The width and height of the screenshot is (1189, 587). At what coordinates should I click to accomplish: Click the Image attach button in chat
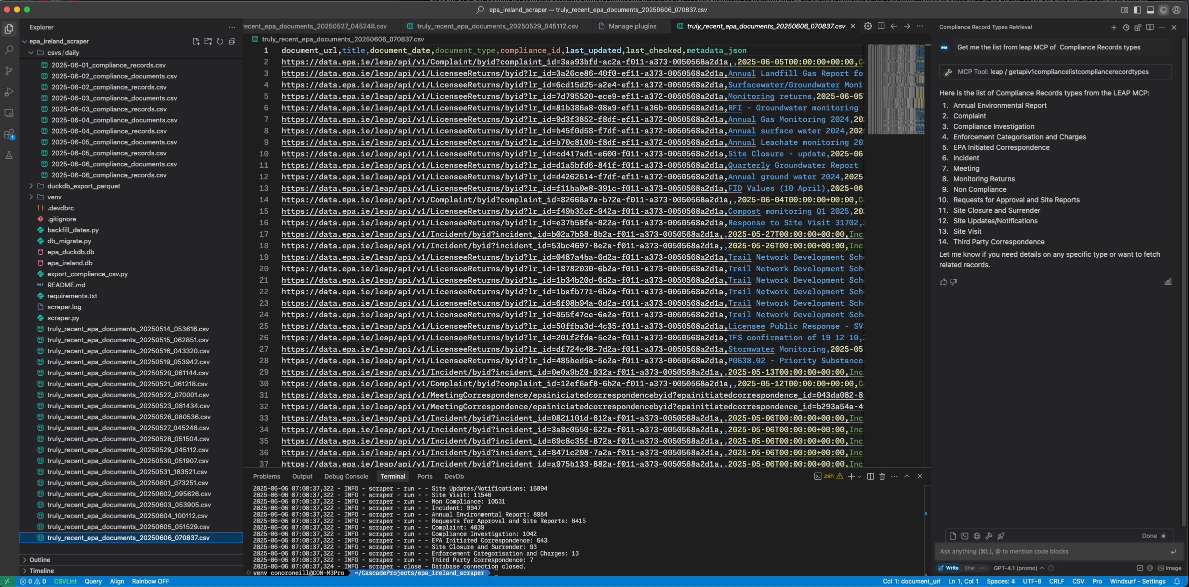click(1169, 568)
